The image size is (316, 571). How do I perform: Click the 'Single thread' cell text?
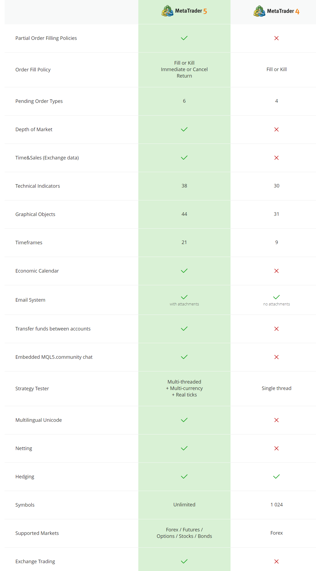[276, 388]
